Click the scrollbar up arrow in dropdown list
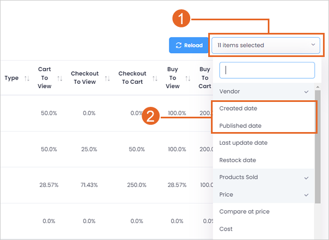 point(318,87)
